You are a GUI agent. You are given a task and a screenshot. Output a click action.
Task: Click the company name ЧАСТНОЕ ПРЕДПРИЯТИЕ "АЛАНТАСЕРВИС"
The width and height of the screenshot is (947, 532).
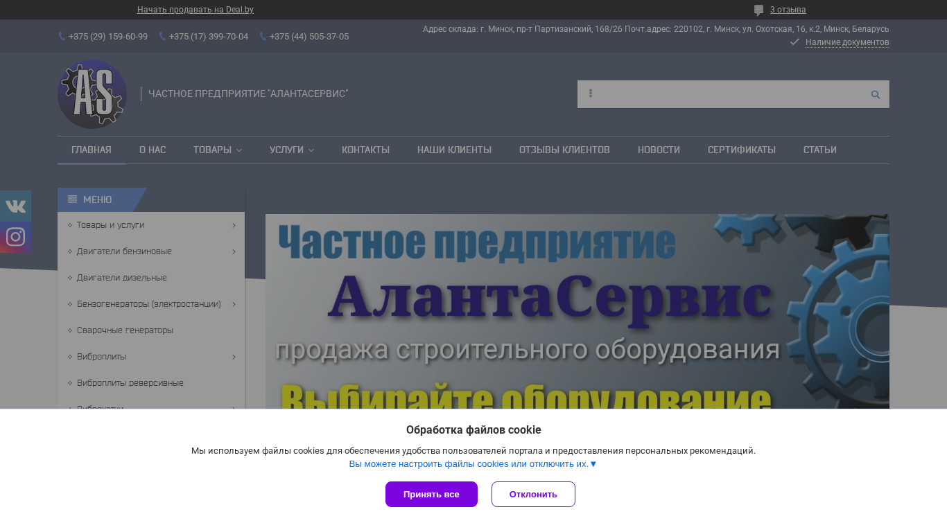(248, 94)
